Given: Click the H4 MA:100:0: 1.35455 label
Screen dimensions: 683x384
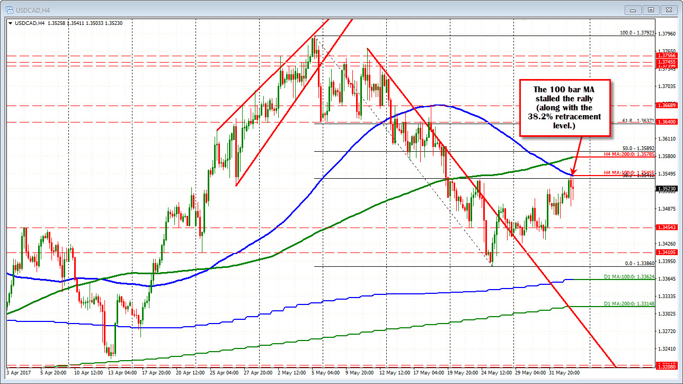Looking at the screenshot, I should coord(629,173).
